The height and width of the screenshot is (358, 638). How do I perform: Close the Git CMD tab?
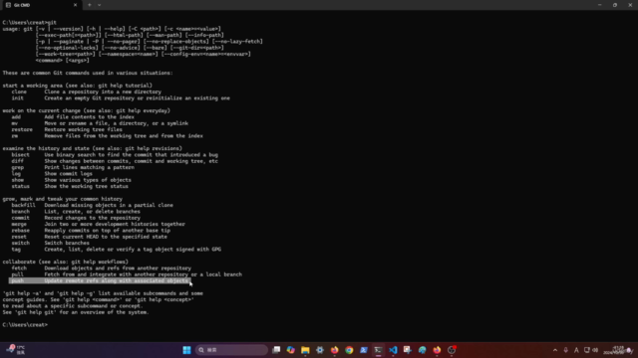pyautogui.click(x=75, y=5)
